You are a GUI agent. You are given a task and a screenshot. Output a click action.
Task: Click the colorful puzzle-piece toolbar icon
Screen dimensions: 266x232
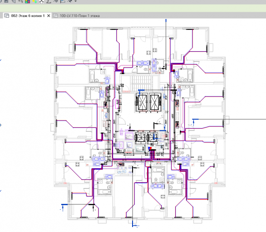[28, 1]
